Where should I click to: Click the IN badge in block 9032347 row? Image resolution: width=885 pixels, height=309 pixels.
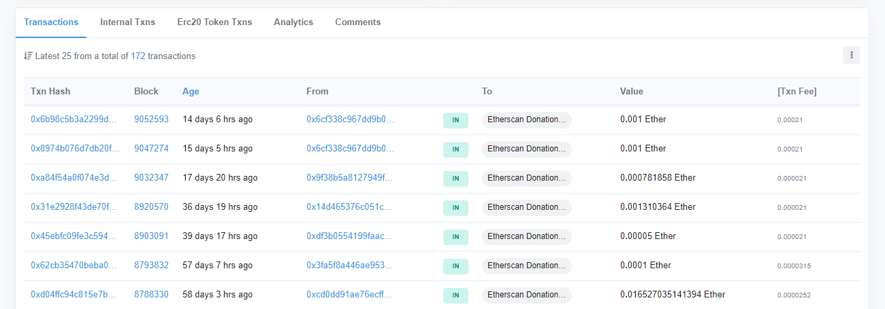(455, 179)
